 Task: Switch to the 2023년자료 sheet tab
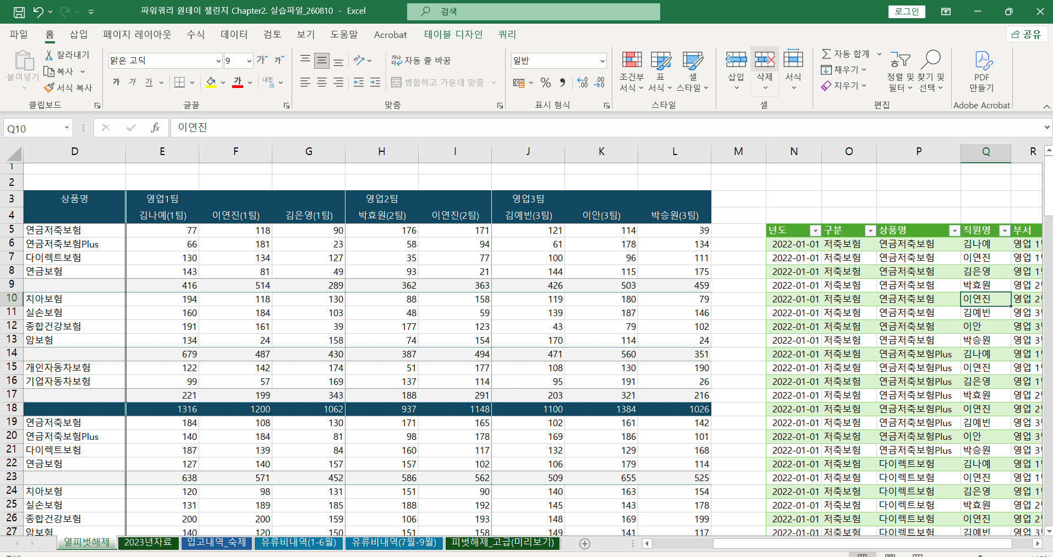pyautogui.click(x=147, y=542)
